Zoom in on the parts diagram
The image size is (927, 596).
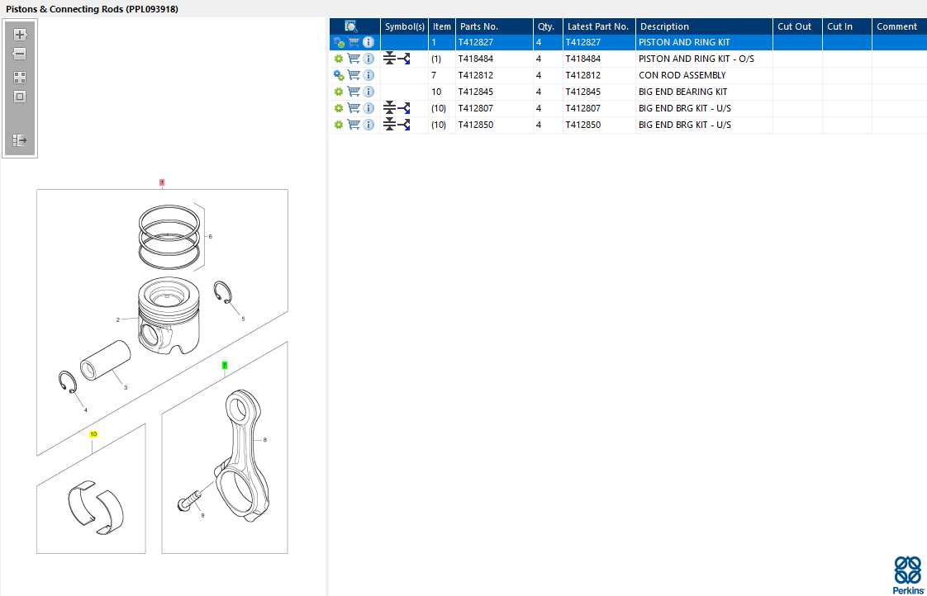tap(20, 35)
